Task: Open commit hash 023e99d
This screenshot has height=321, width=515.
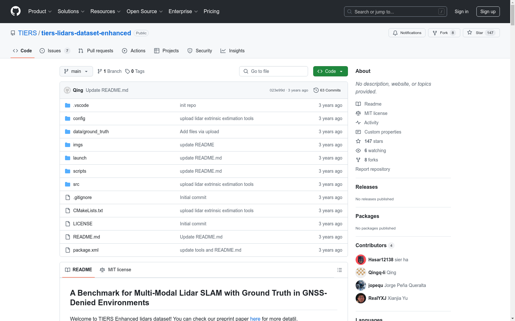Action: 277,90
